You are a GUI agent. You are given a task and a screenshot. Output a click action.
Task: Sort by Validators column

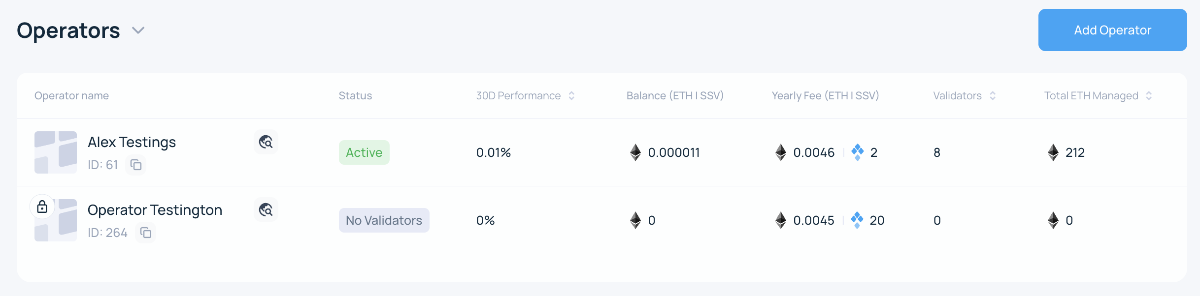(993, 96)
